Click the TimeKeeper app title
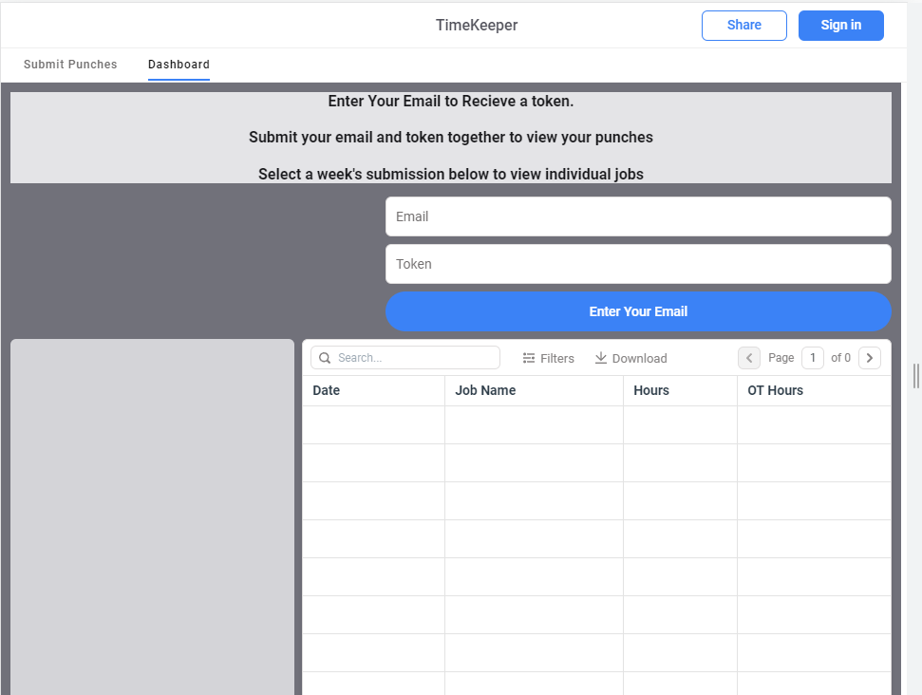This screenshot has width=922, height=695. (477, 26)
